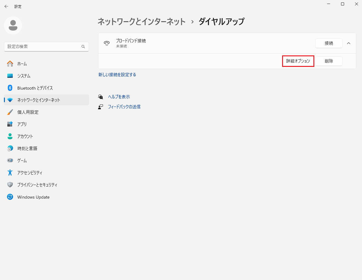362x280 pixels.
Task: Click the ヘルプを表示 link
Action: click(119, 97)
